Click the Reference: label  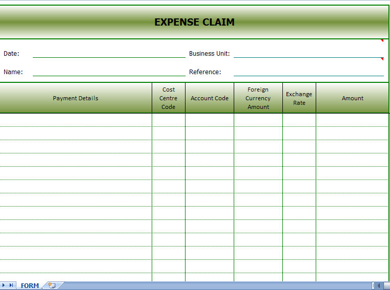coord(205,72)
